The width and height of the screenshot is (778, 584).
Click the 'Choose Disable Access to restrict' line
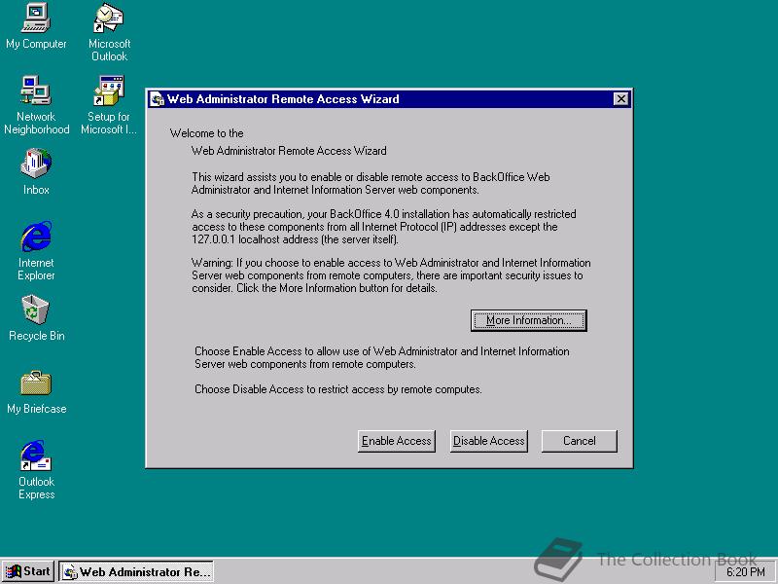pyautogui.click(x=337, y=389)
